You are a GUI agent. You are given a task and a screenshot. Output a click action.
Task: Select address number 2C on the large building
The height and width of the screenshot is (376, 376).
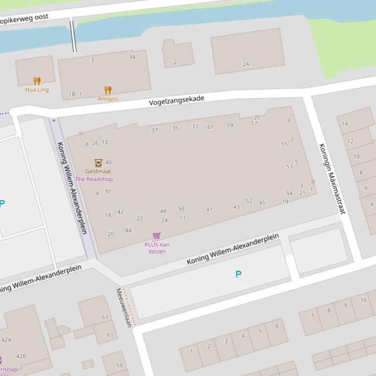(258, 117)
